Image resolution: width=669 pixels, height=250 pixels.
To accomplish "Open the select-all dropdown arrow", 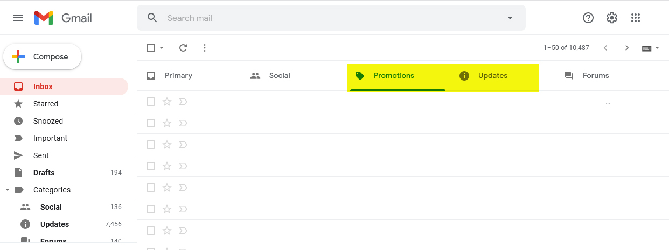I will point(162,48).
